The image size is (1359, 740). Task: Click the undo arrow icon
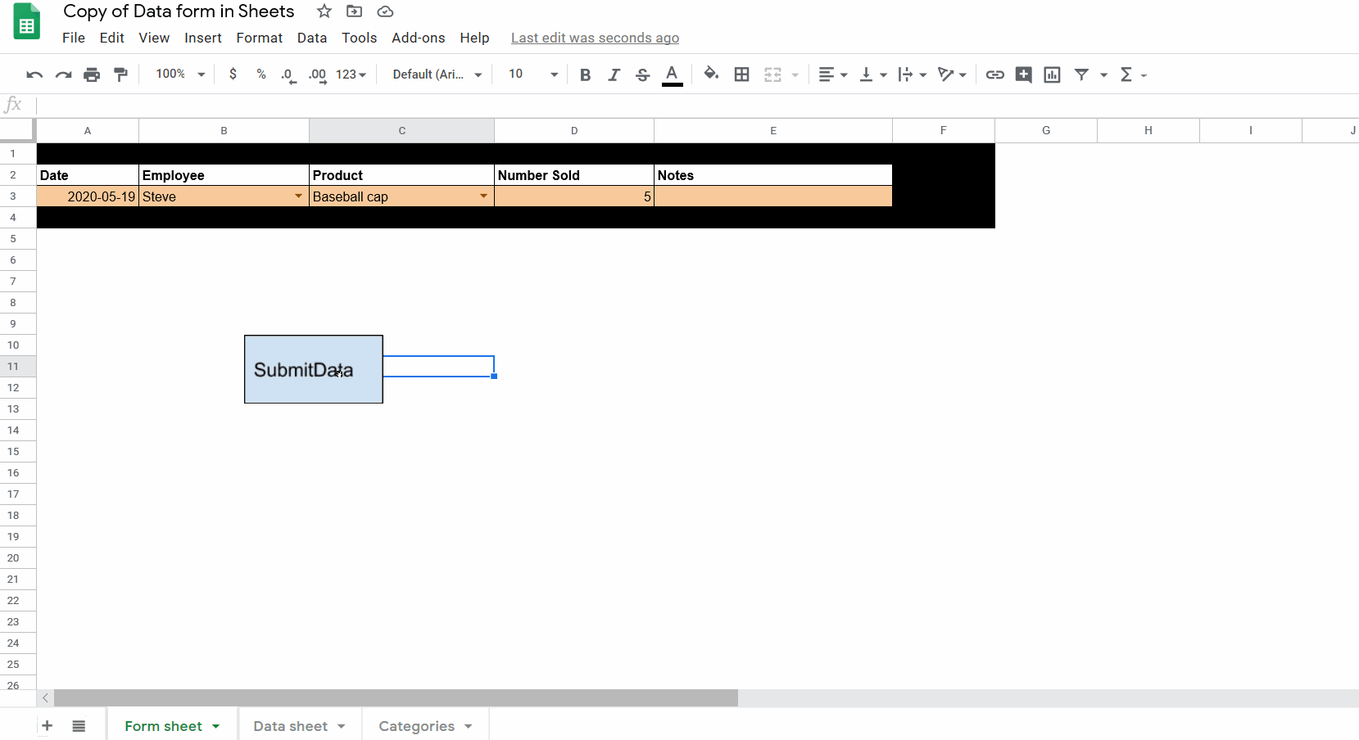point(34,74)
